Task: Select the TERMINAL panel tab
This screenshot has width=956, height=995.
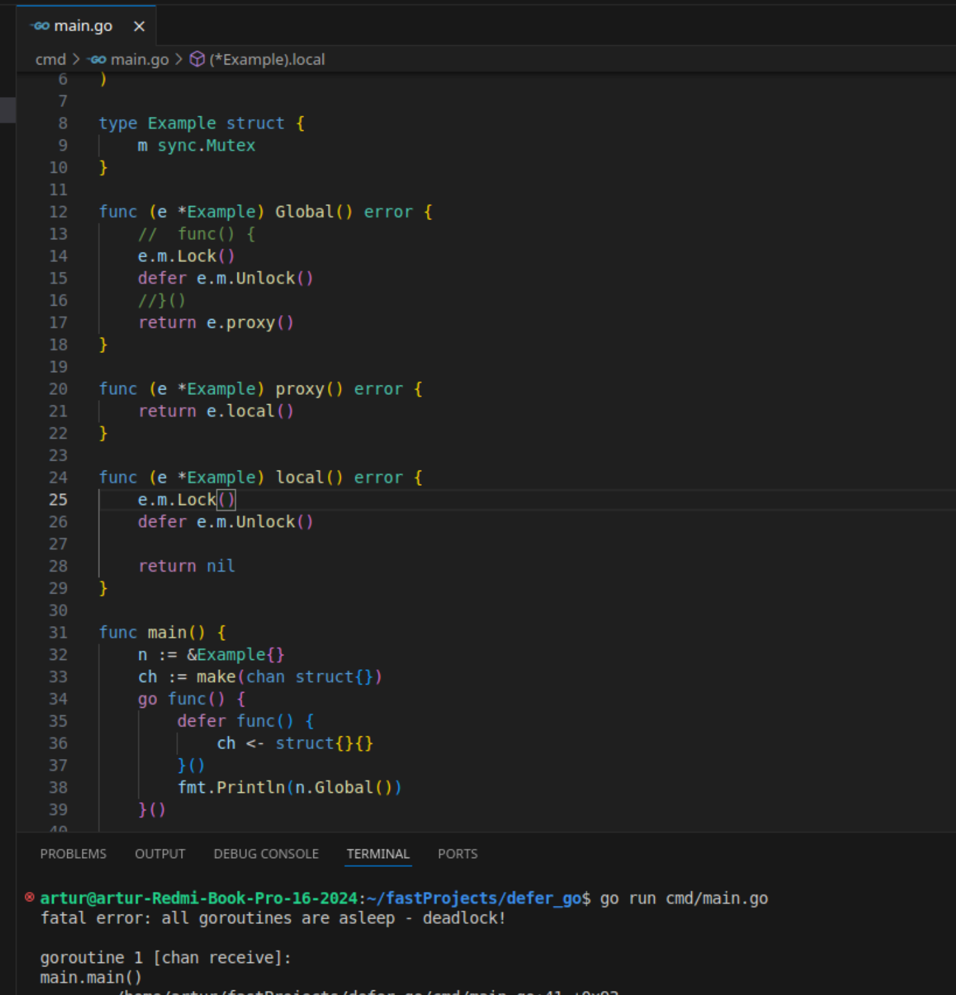Action: (x=378, y=853)
